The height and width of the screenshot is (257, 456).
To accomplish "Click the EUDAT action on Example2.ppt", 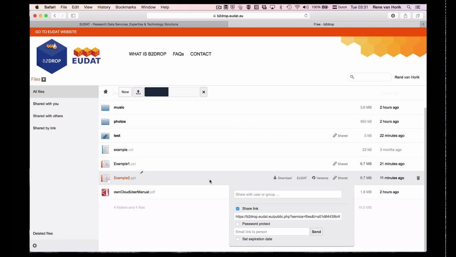I will [x=302, y=178].
